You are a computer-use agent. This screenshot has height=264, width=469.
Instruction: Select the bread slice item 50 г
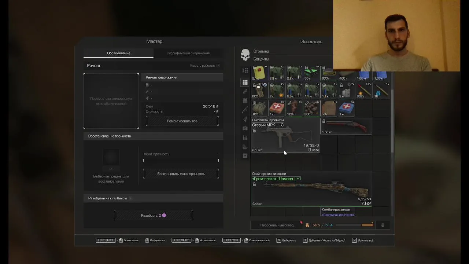click(329, 109)
